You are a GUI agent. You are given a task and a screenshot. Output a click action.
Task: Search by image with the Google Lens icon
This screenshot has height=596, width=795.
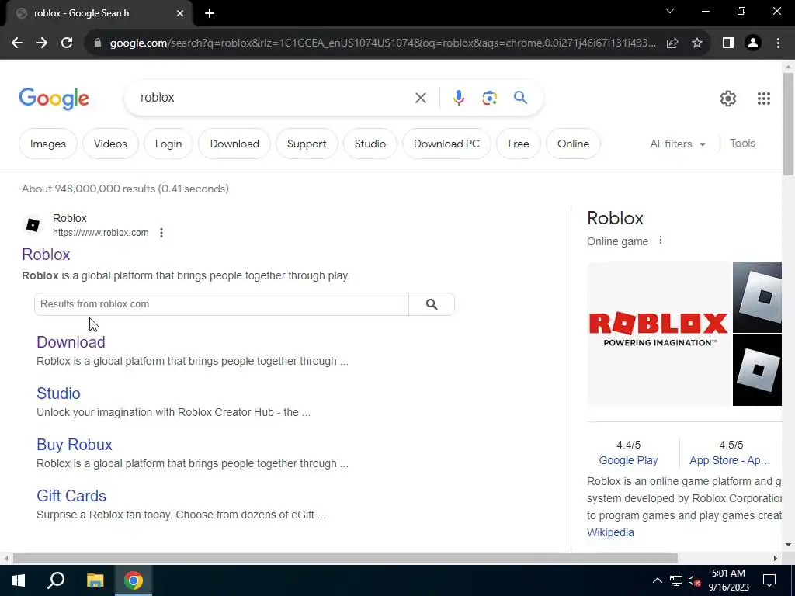pyautogui.click(x=490, y=98)
